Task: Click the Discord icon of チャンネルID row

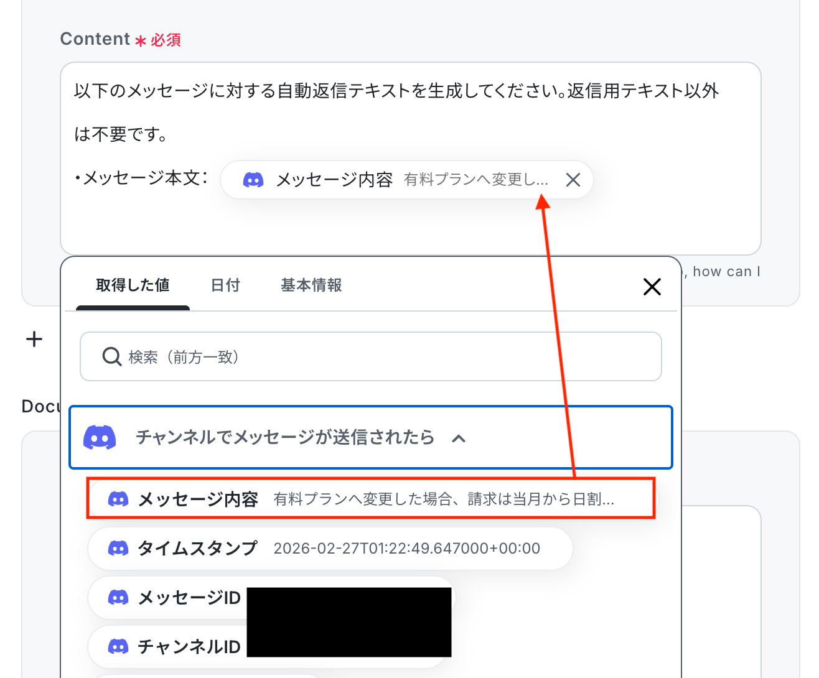Action: 118,646
